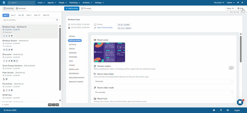The width and height of the screenshot is (247, 113).
Task: Click the TV mode button
Action: click(86, 8)
